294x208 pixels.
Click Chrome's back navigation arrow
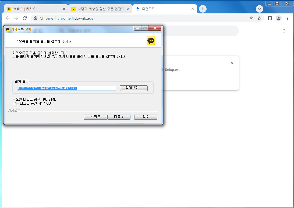tap(8, 18)
